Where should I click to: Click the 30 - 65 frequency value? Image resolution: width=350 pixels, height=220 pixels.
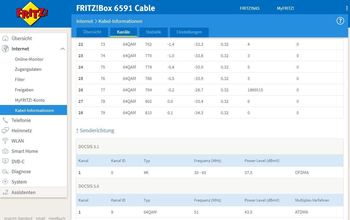200,172
